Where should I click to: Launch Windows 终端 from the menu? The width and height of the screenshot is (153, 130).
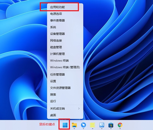coord(65,60)
